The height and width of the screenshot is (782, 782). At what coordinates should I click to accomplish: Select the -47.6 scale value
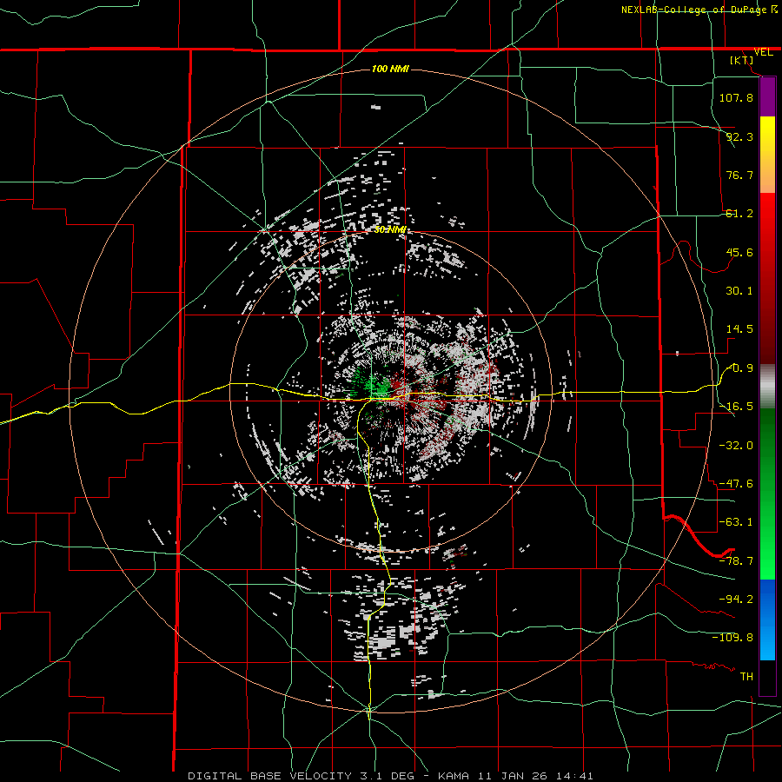[736, 484]
